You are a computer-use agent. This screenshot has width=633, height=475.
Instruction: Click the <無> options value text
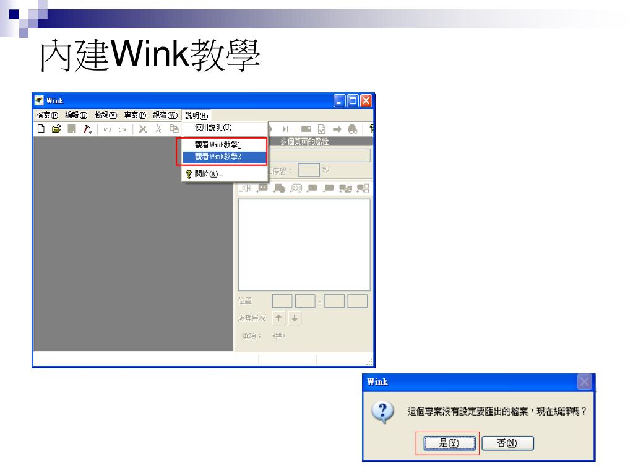pos(279,336)
